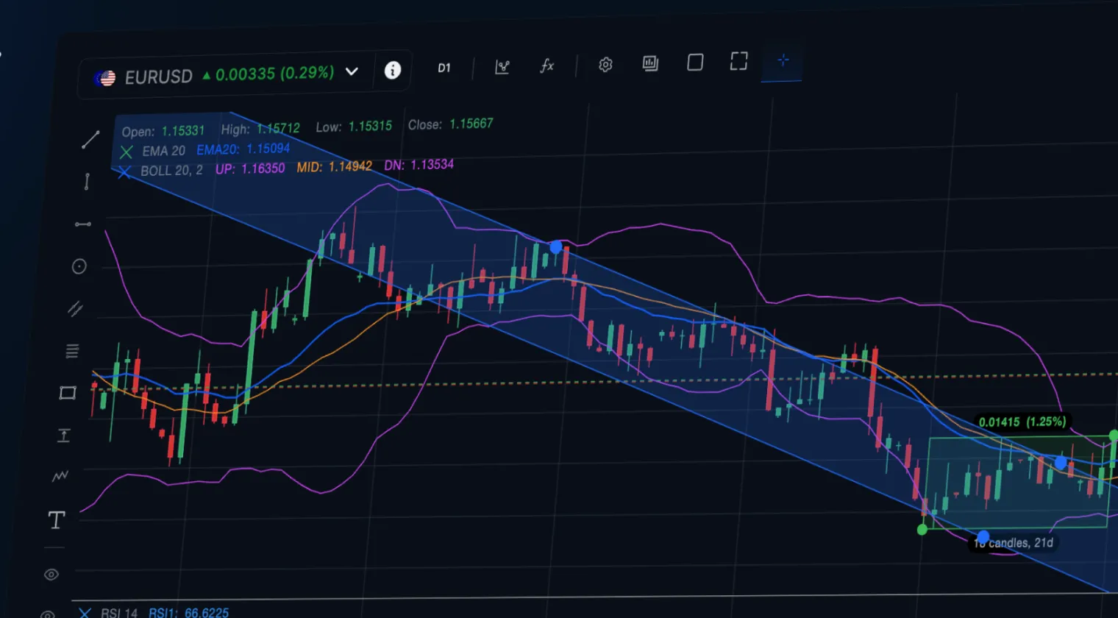Select the parallel channel drawing tool
The height and width of the screenshot is (618, 1118).
(x=75, y=309)
